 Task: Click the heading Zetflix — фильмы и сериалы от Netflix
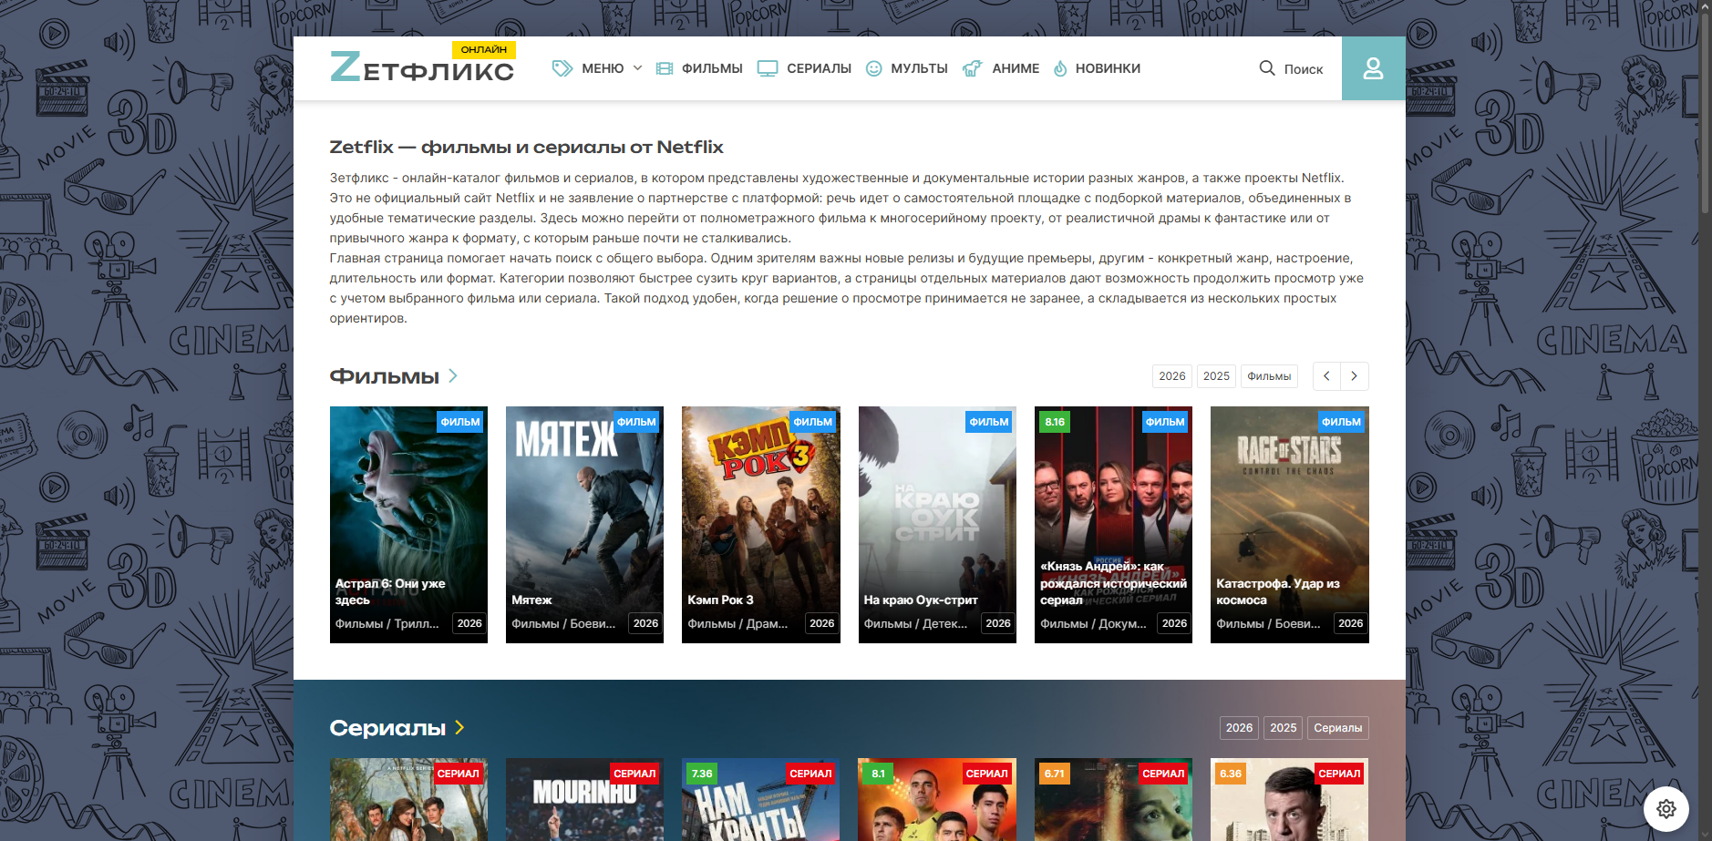click(x=526, y=147)
